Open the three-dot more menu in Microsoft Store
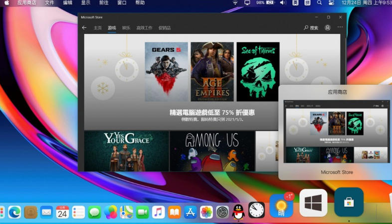The width and height of the screenshot is (392, 224). click(340, 27)
